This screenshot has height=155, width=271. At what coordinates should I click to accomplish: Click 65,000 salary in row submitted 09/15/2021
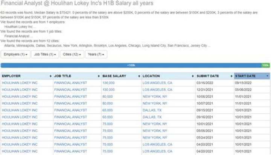coord(108,110)
